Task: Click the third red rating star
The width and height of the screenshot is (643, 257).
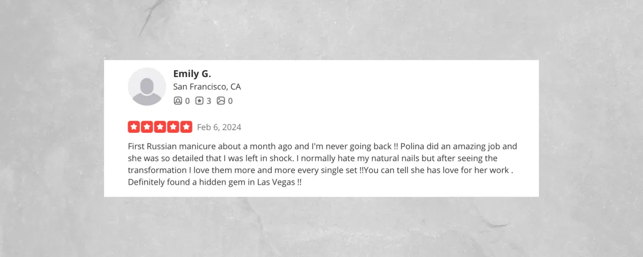Action: tap(160, 127)
